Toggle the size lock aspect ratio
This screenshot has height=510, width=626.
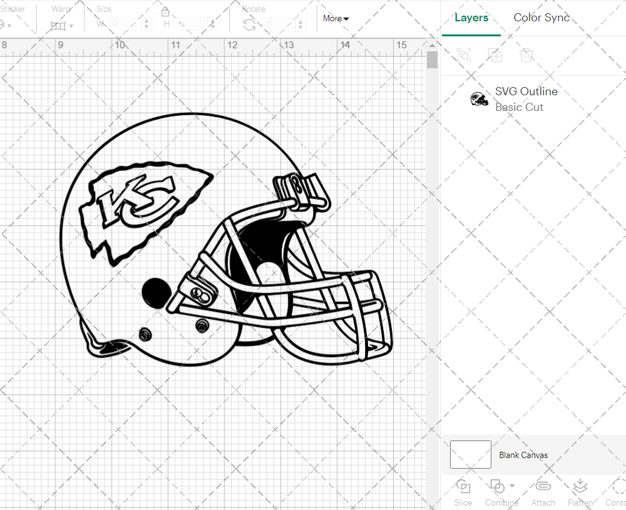coord(165,11)
